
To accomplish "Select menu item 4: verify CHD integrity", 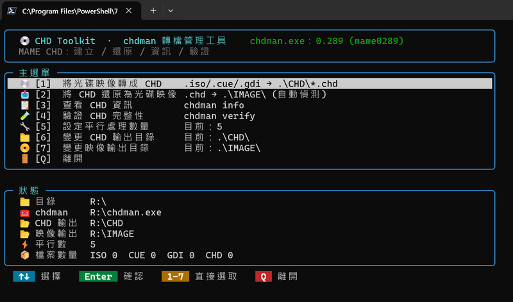I will coord(249,116).
